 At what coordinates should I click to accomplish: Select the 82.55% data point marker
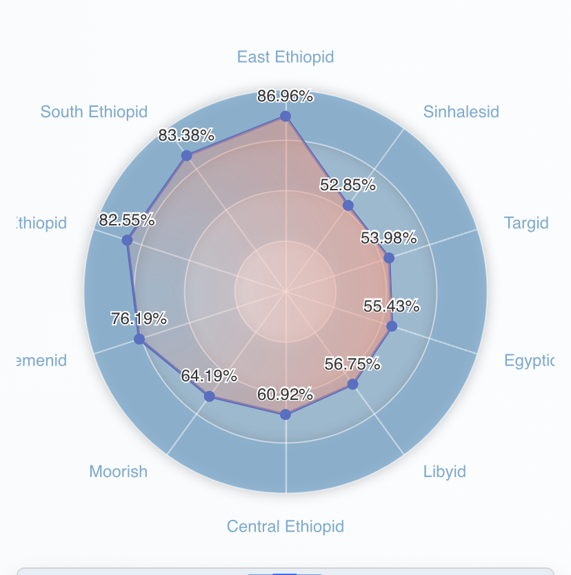pyautogui.click(x=127, y=240)
